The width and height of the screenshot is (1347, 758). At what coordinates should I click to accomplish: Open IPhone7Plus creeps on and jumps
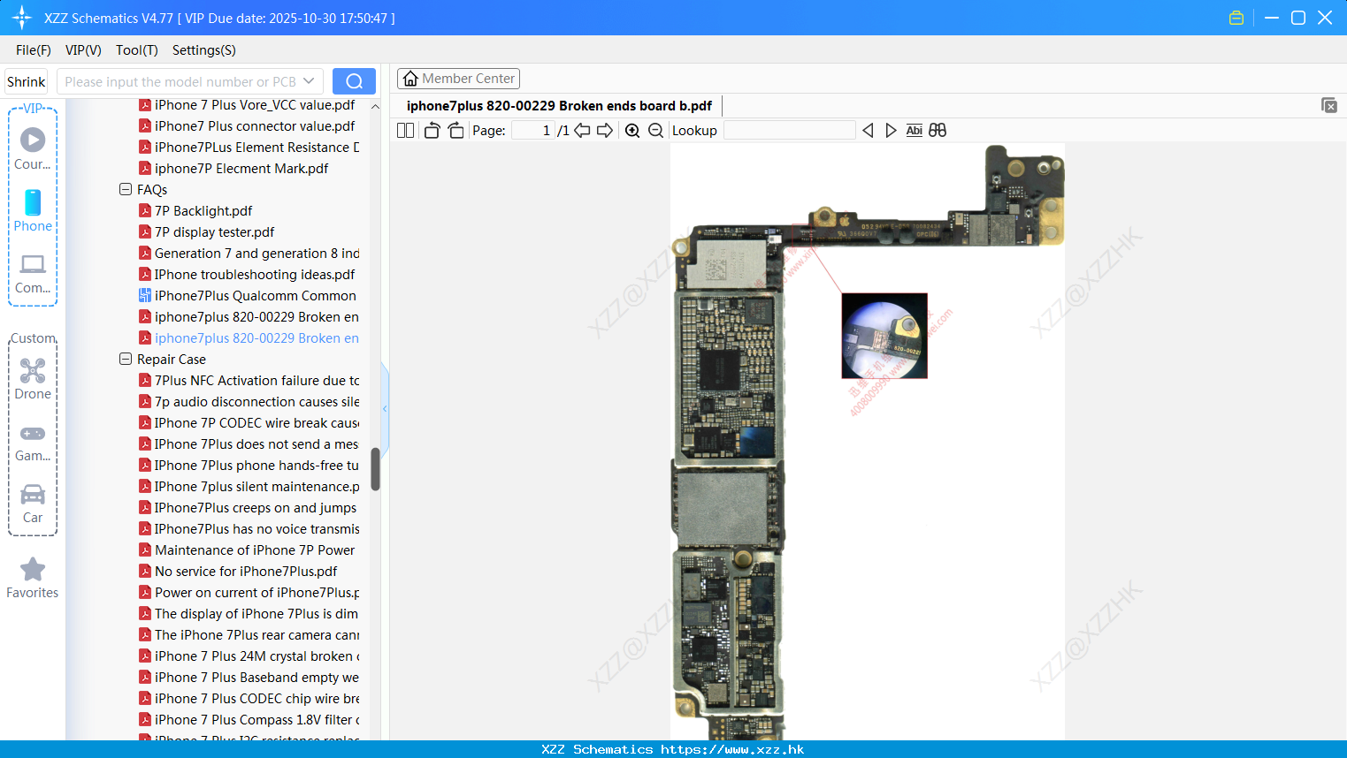(x=255, y=507)
